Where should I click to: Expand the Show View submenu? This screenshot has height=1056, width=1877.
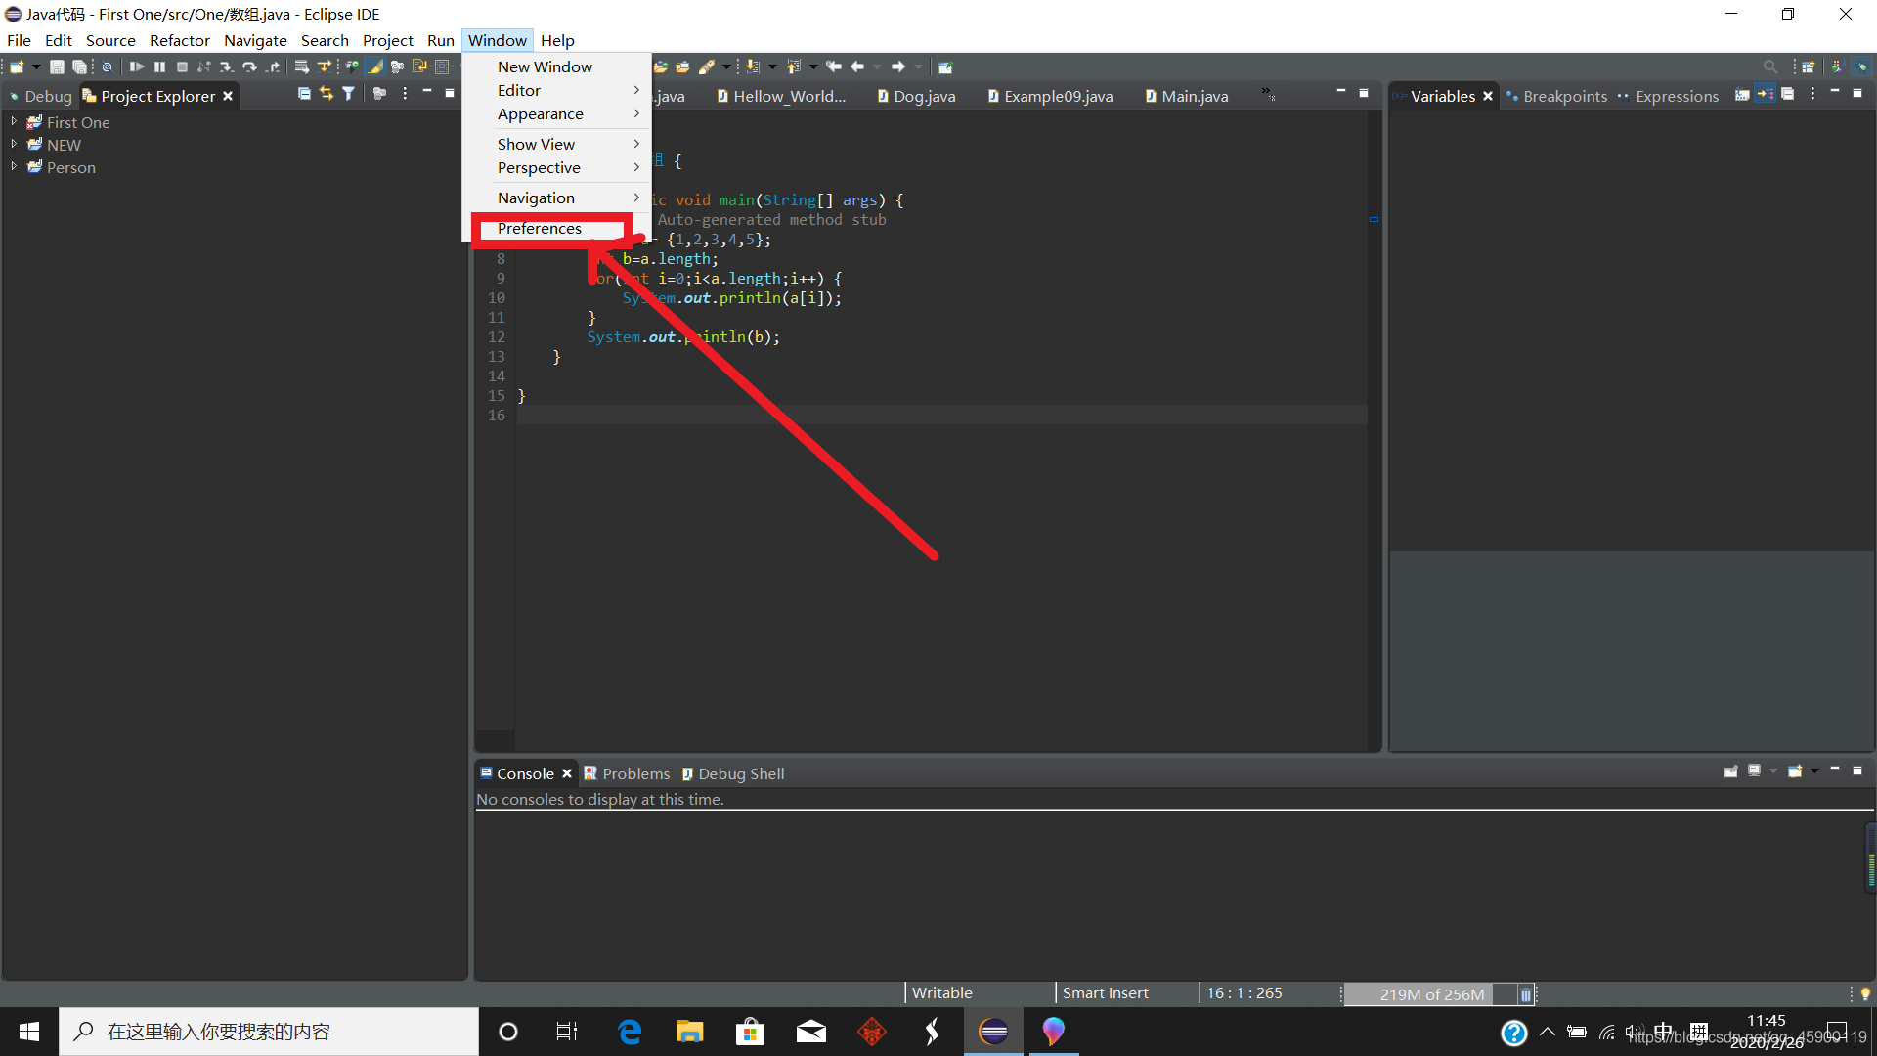(x=556, y=144)
